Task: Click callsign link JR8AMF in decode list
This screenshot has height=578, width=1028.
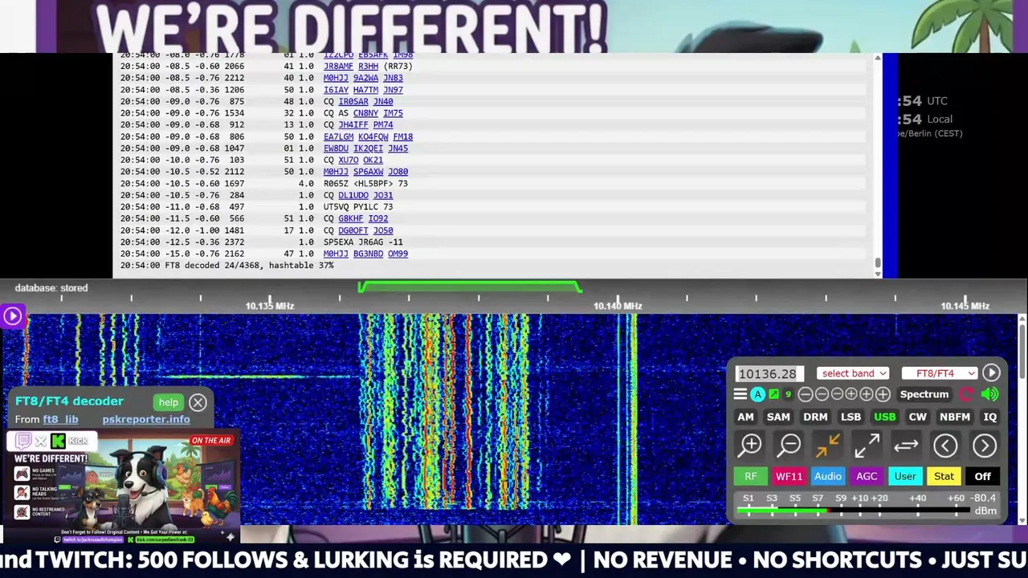Action: pyautogui.click(x=338, y=66)
